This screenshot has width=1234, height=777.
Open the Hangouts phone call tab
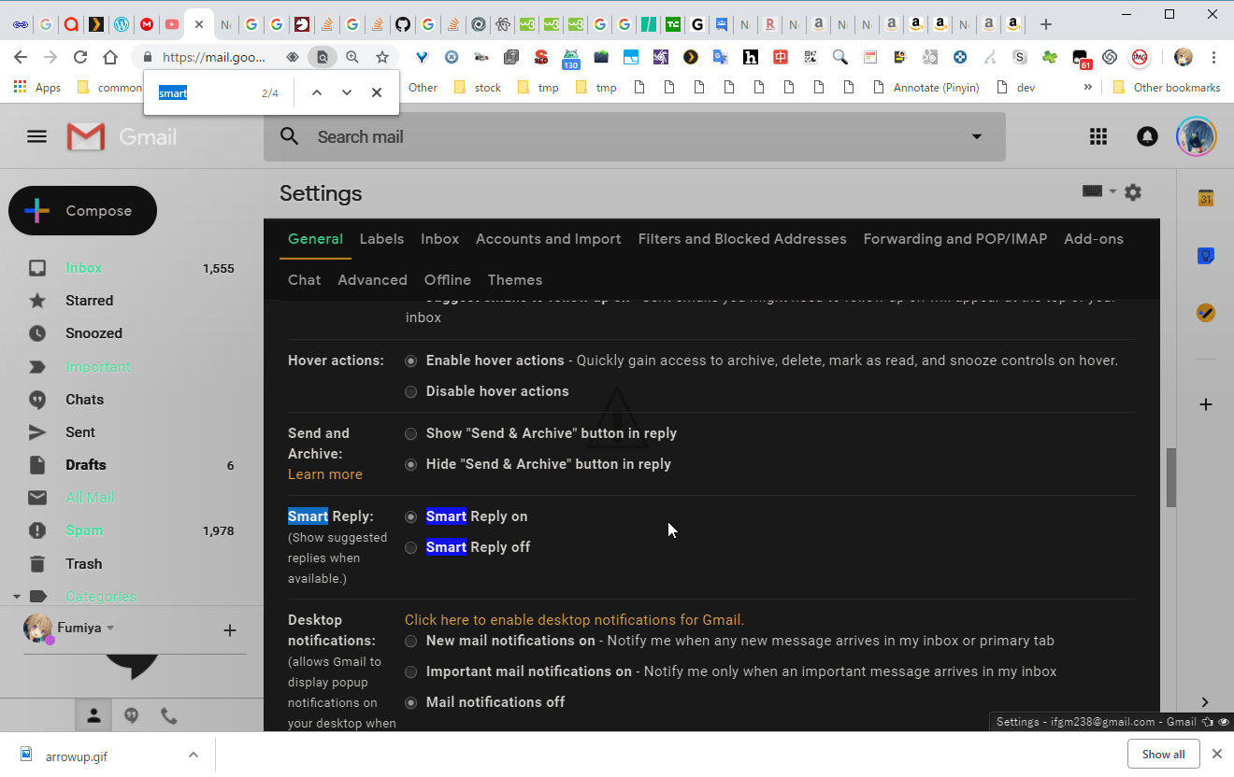pos(169,715)
